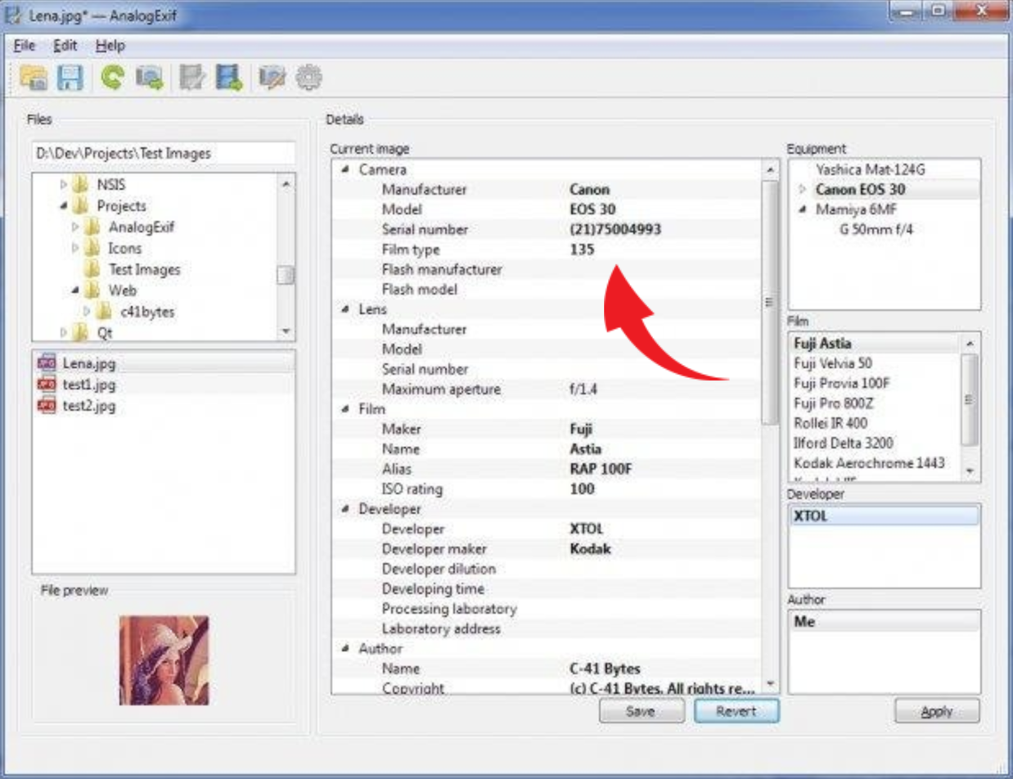1013x779 pixels.
Task: Select the G 50mm f/4 lens
Action: coord(876,230)
